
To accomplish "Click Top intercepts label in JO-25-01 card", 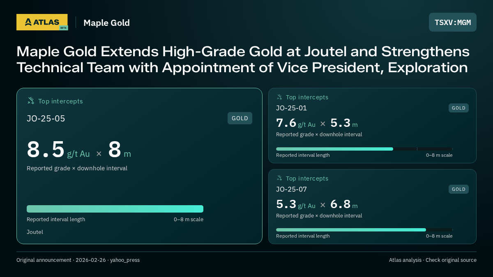I will click(x=307, y=97).
